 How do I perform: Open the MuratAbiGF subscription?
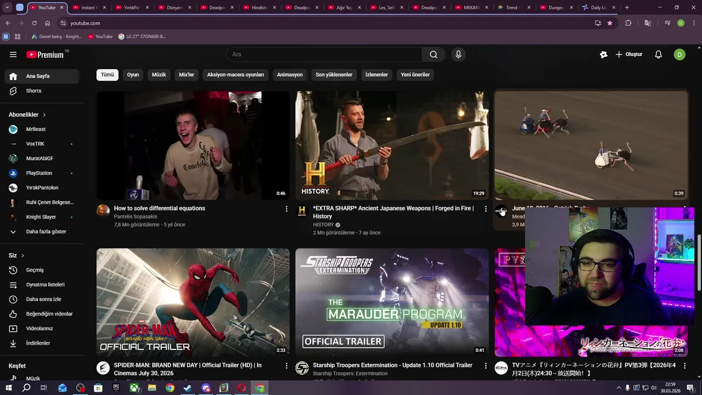[42, 159]
